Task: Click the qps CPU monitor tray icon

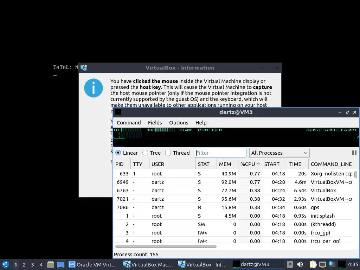Action: (342, 264)
